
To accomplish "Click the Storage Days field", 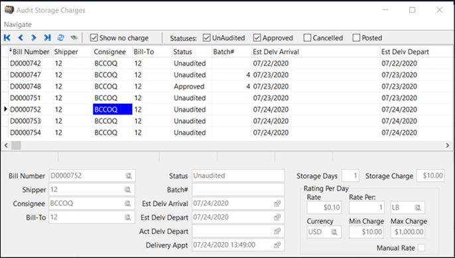I will click(350, 176).
